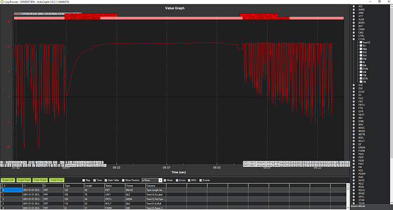This screenshot has height=210, width=393.
Task: Enable the Show Params checkbox
Action: pyautogui.click(x=123, y=180)
